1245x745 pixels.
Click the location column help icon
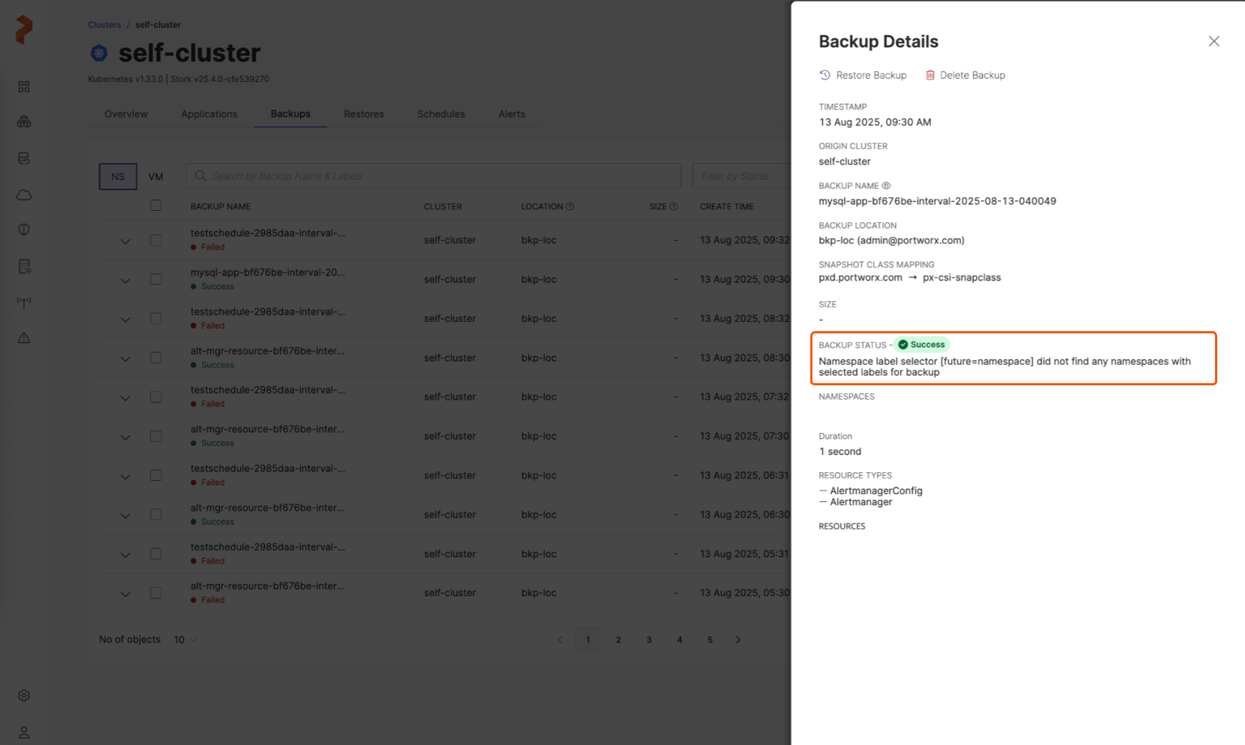[570, 207]
